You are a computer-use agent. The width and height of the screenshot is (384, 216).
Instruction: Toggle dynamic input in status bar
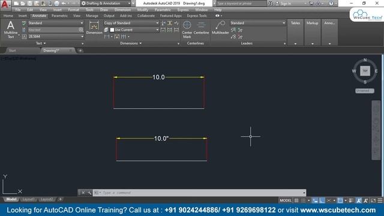tap(315, 200)
